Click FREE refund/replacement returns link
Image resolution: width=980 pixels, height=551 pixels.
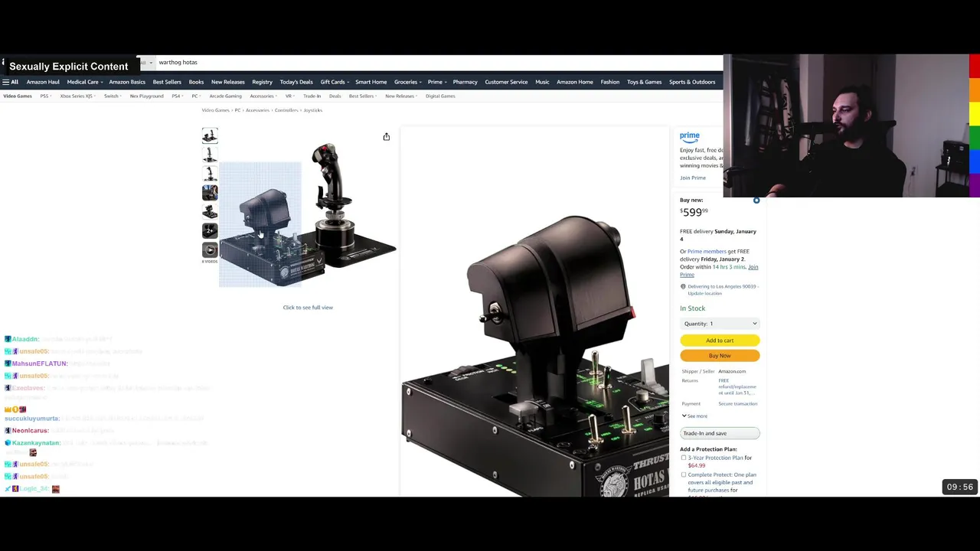[737, 387]
